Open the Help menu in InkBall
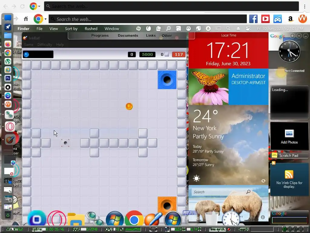 (x=60, y=45)
